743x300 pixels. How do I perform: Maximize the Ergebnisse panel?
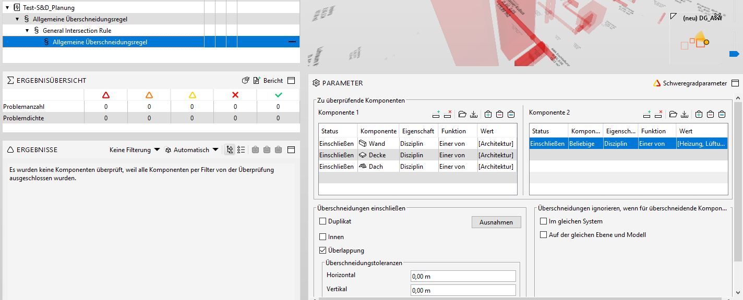click(292, 150)
